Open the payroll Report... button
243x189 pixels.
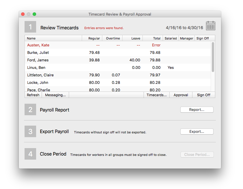(197, 110)
